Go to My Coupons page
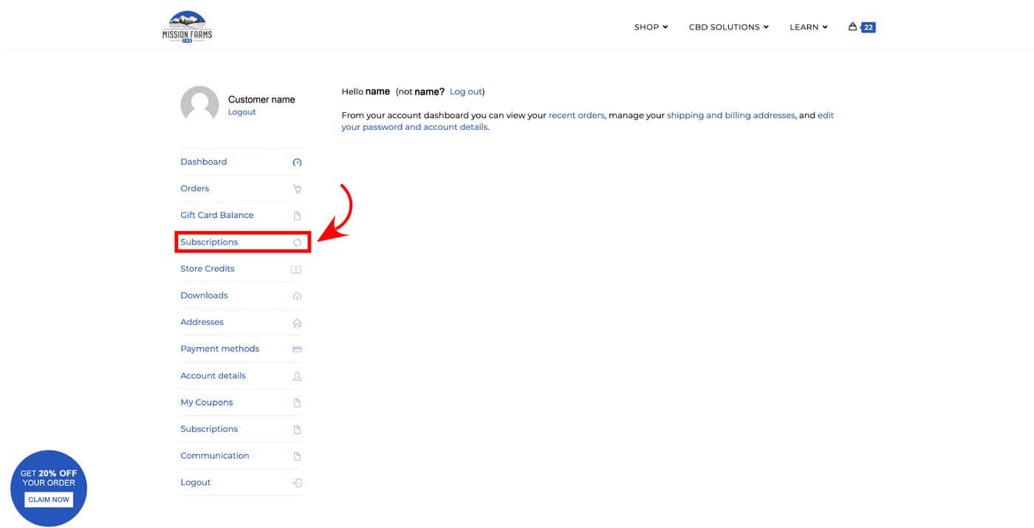Screen dimensions: 1034x528 (x=206, y=402)
